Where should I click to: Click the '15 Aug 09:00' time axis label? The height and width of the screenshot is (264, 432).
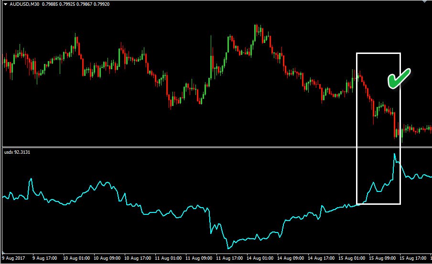[x=382, y=258]
